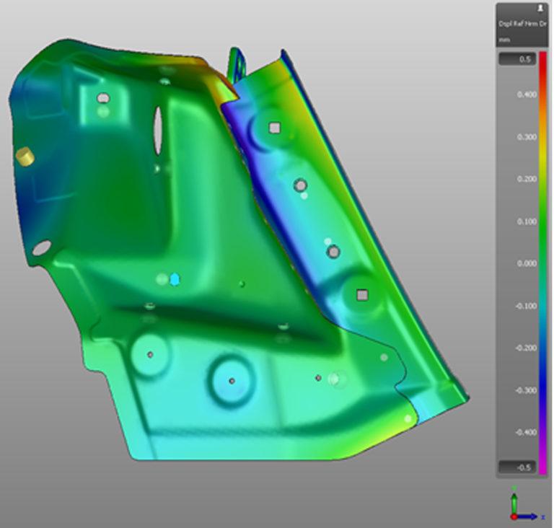Edit the legend minimum value field -0.5

[x=518, y=467]
